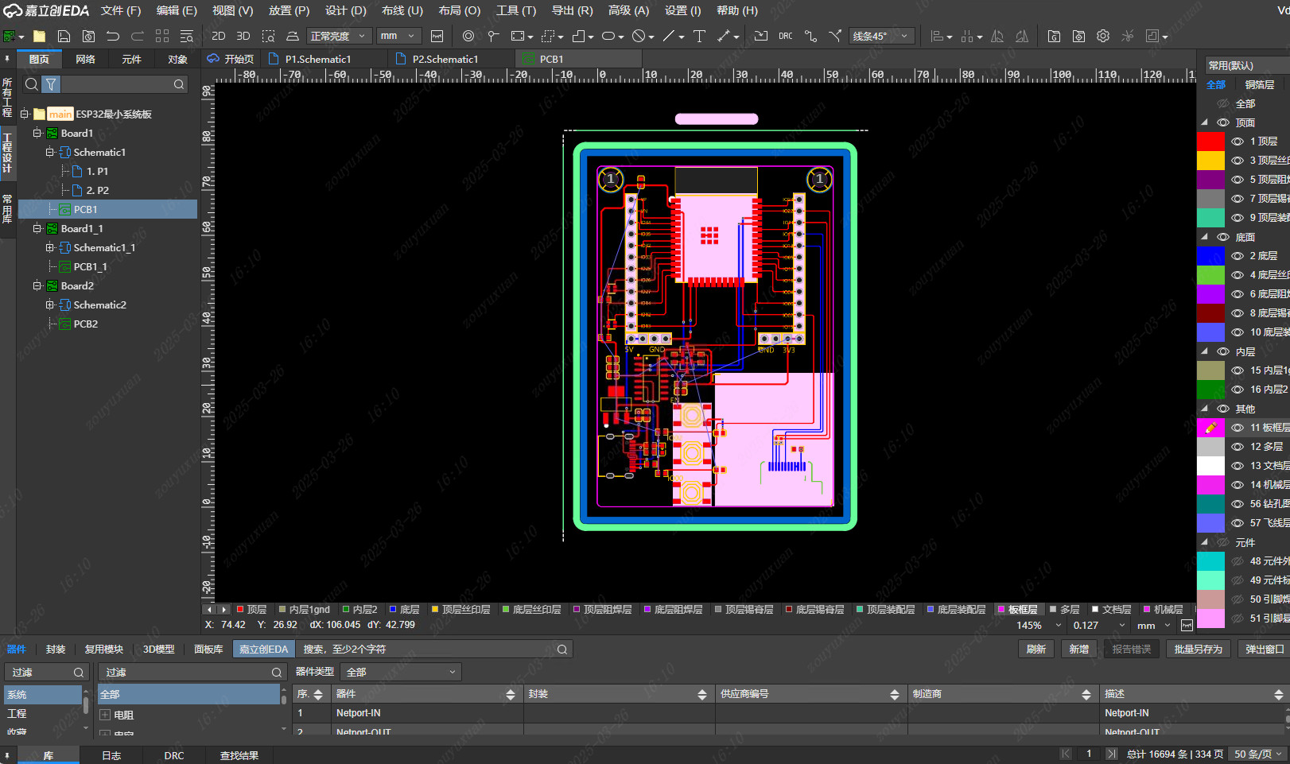This screenshot has width=1290, height=764.
Task: Select the Text tool icon
Action: [x=699, y=37]
